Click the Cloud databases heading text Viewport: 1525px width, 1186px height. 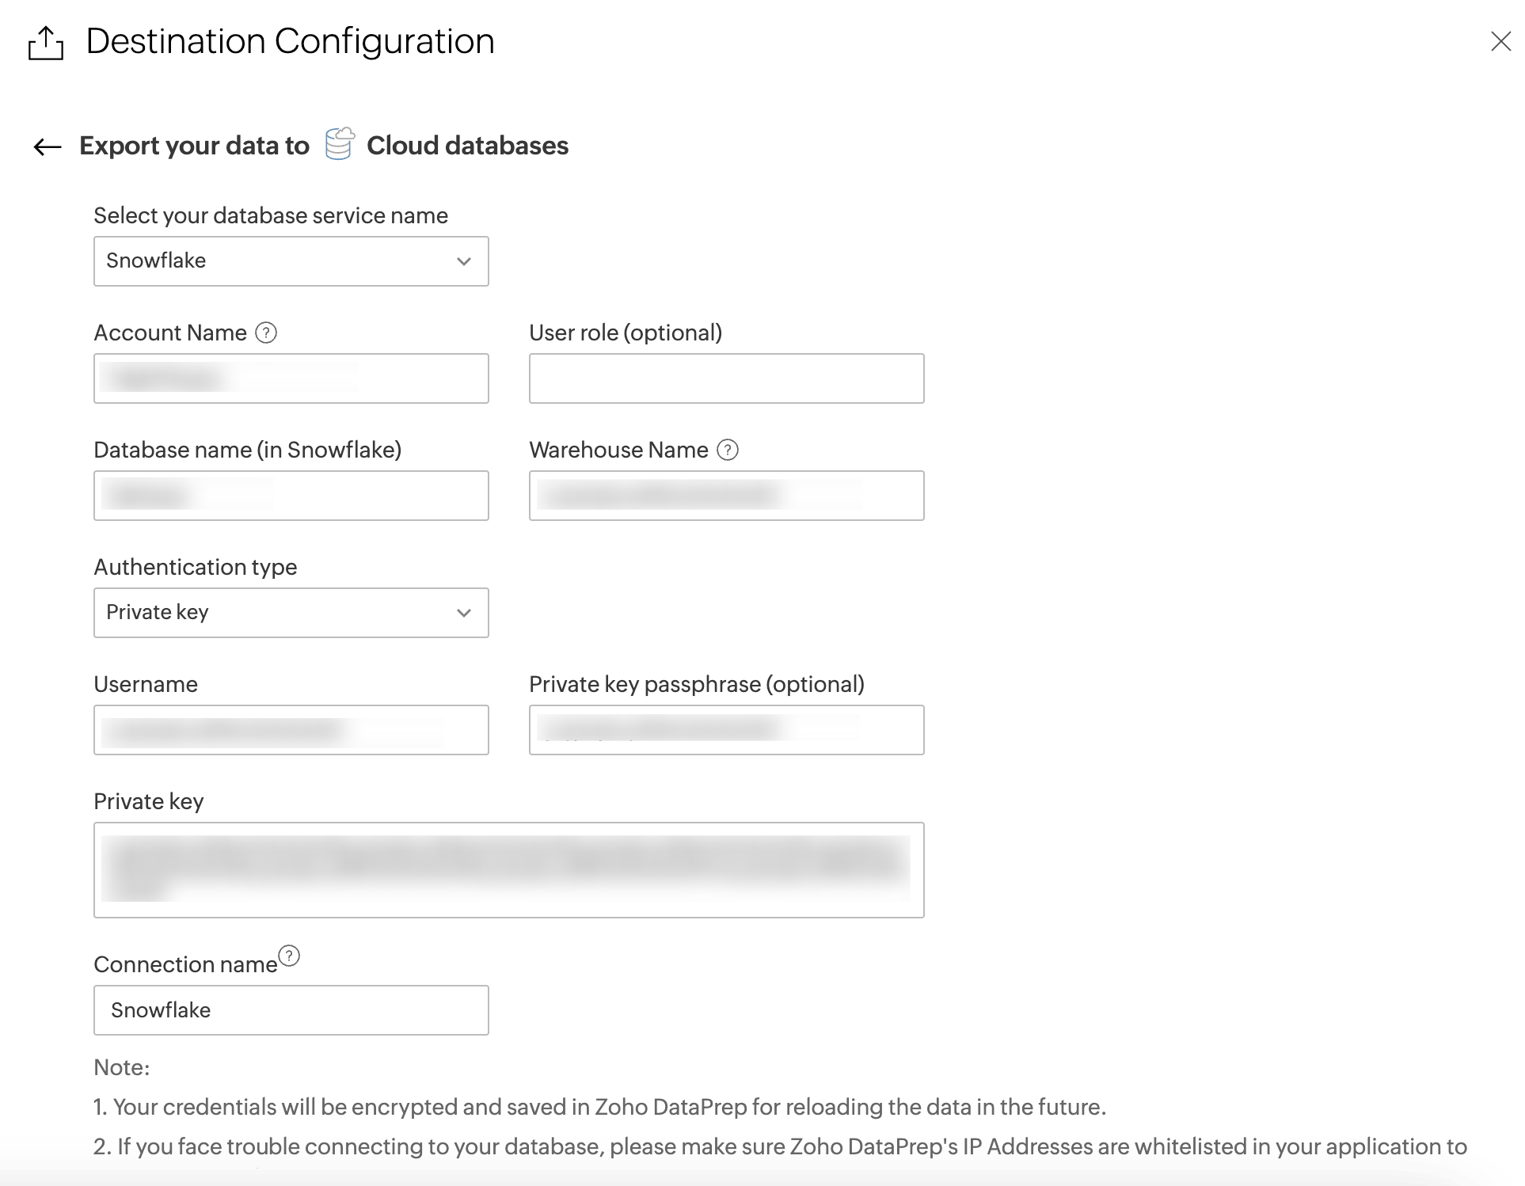[467, 146]
